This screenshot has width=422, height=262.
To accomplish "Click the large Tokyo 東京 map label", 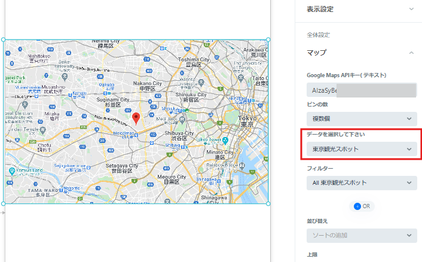I will coord(247,121).
